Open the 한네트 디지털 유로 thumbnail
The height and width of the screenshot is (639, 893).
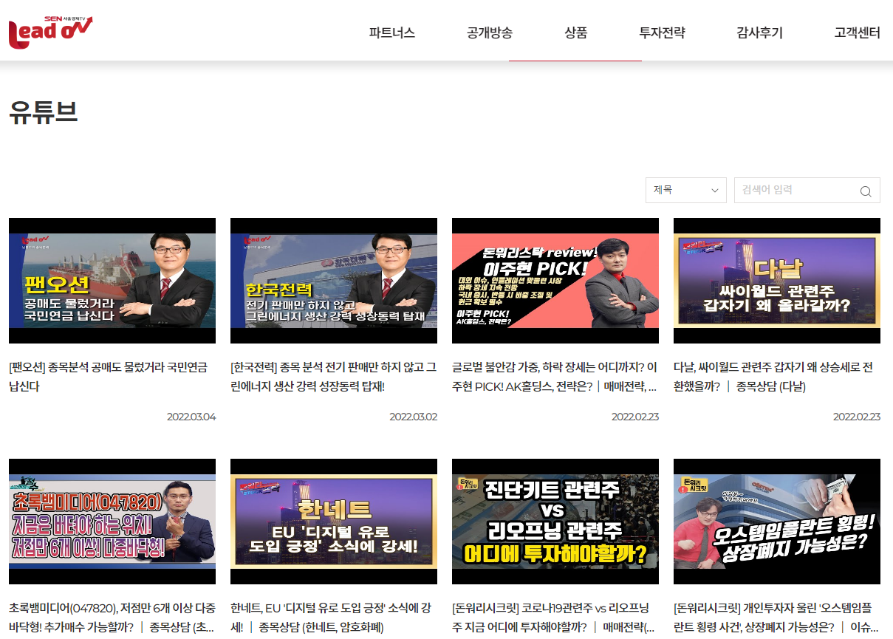pyautogui.click(x=334, y=522)
